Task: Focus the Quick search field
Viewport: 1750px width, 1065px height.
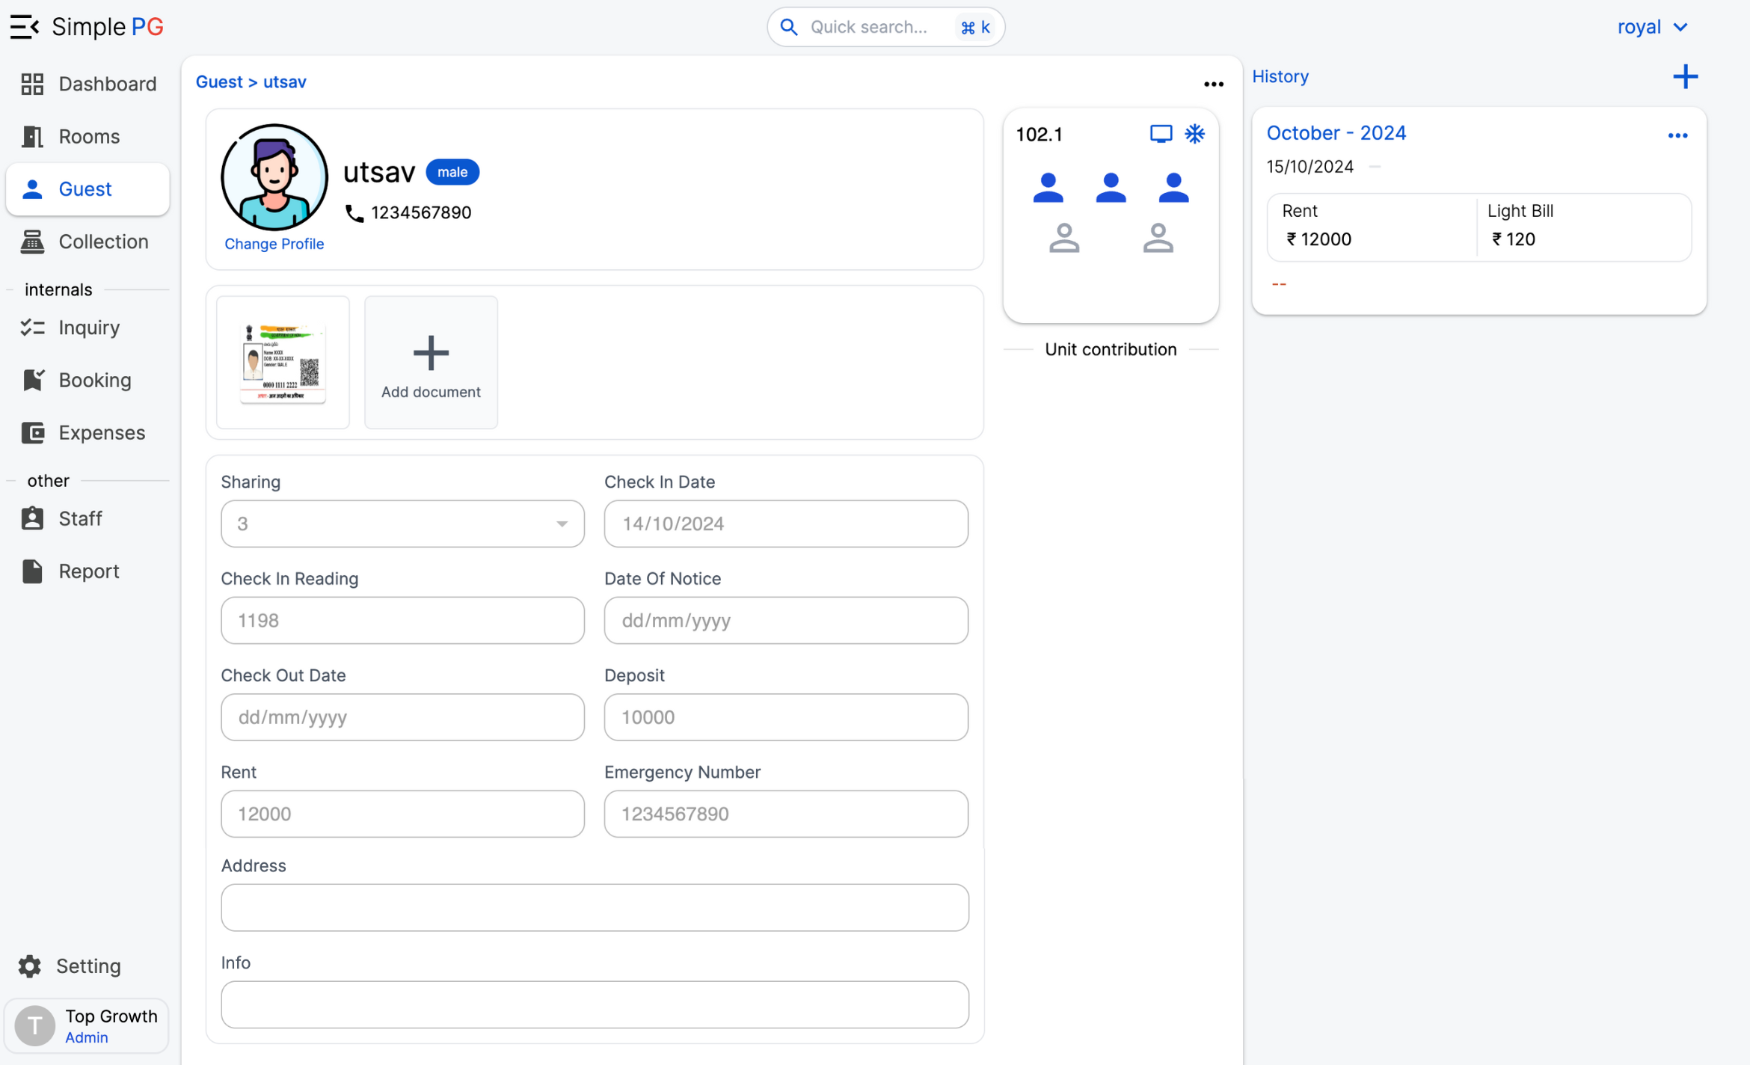Action: click(x=869, y=27)
